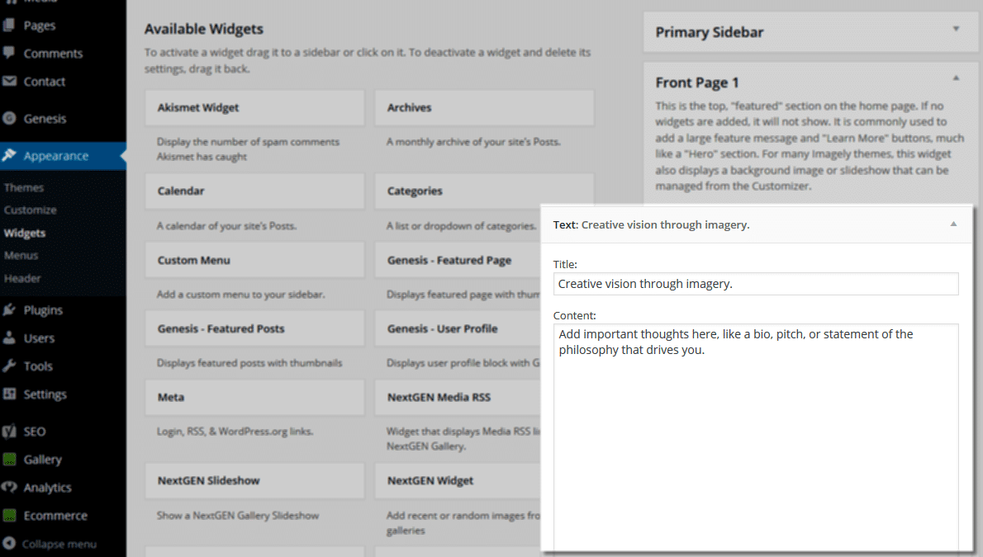Click into the widget Title field
Screen dimensions: 983x557
756,284
